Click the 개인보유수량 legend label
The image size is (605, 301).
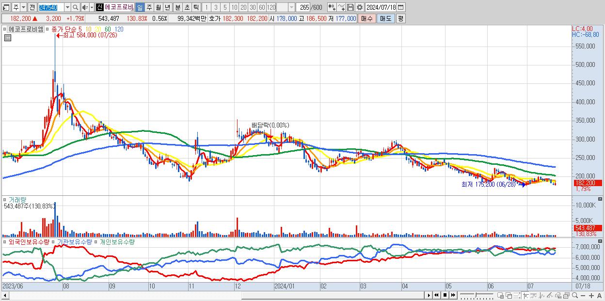117,241
